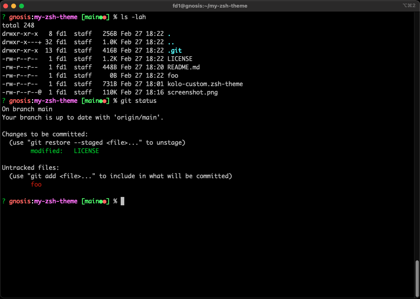Click the '448B' size of README.md

110,67
